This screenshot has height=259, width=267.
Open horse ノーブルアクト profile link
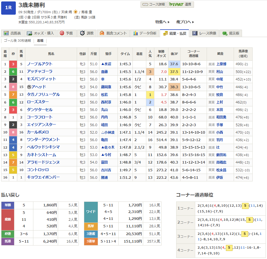40,64
